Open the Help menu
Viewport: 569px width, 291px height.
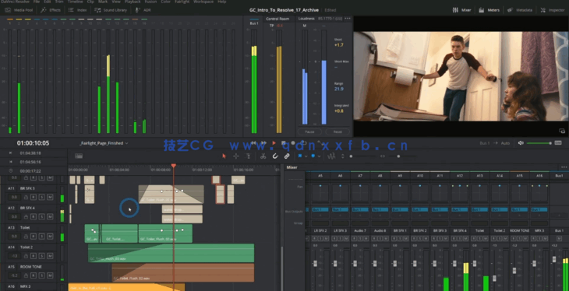(221, 2)
